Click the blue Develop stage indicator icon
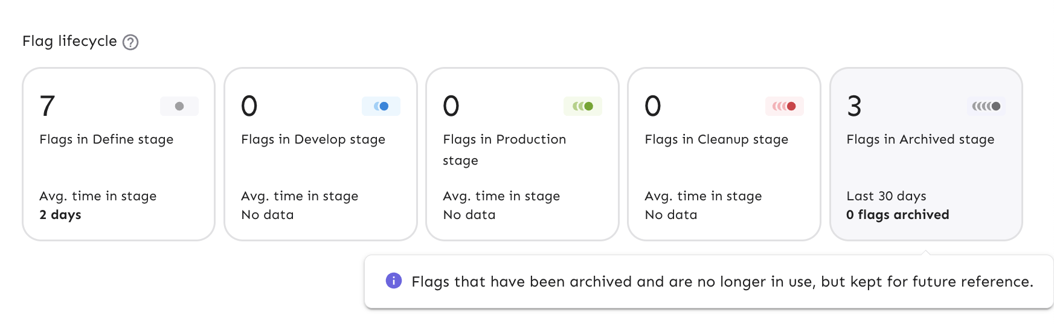 point(381,106)
